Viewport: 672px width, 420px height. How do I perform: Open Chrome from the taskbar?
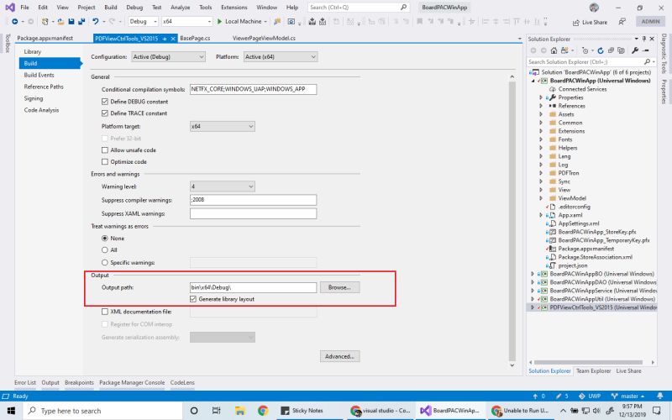click(x=263, y=411)
